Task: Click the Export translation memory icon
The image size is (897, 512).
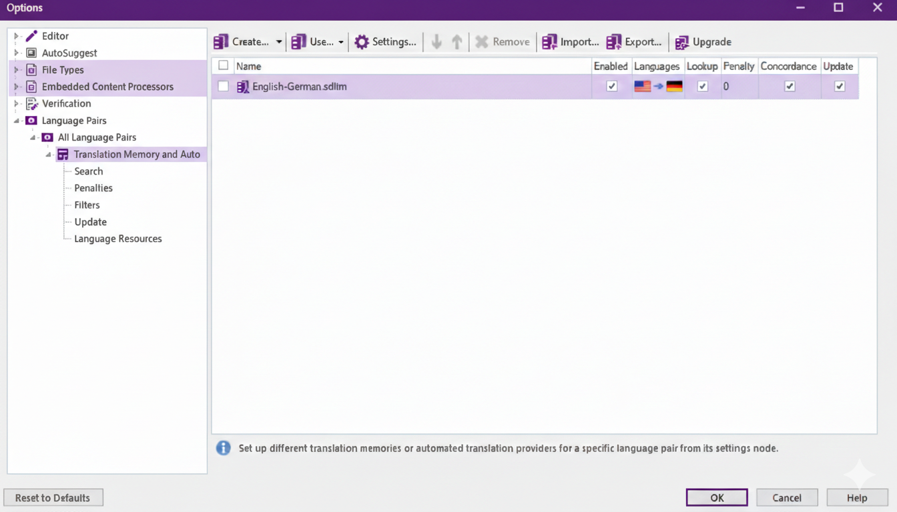Action: pos(614,42)
